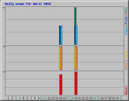Click the KBytes panel y-axis value 2
129x101 pixels.
4,72
